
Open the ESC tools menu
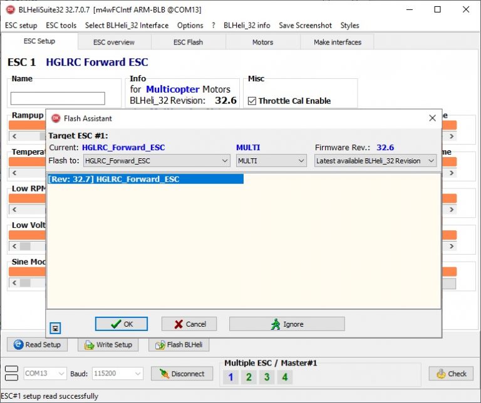(x=61, y=26)
